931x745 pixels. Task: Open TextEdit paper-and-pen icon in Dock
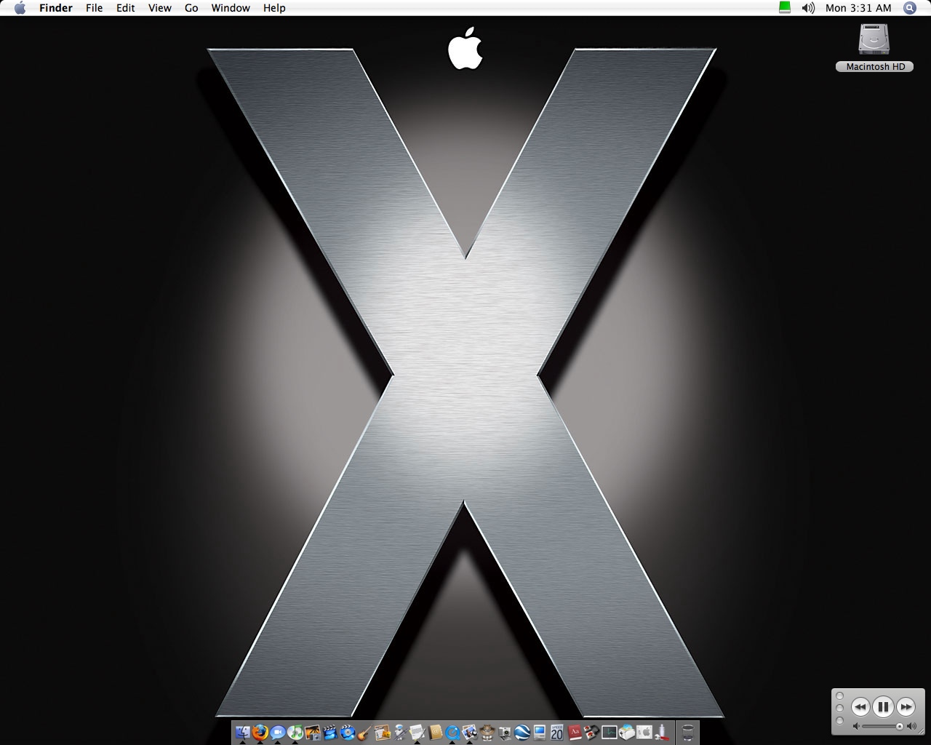point(417,732)
